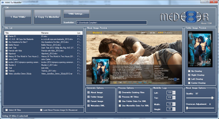Screen dimensions: 219x119
Task: Check the Hijacked title checkbox
Action: click(6, 54)
